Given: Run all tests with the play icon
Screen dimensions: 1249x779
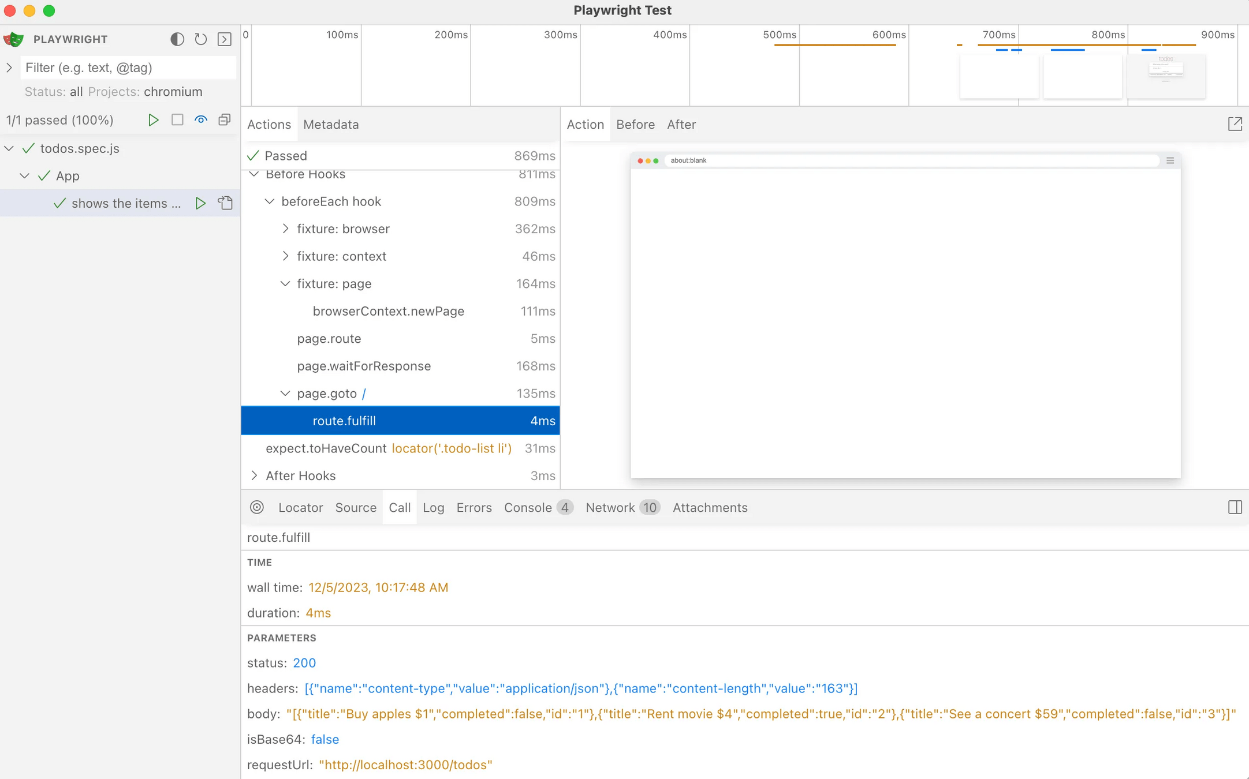Looking at the screenshot, I should [x=153, y=120].
